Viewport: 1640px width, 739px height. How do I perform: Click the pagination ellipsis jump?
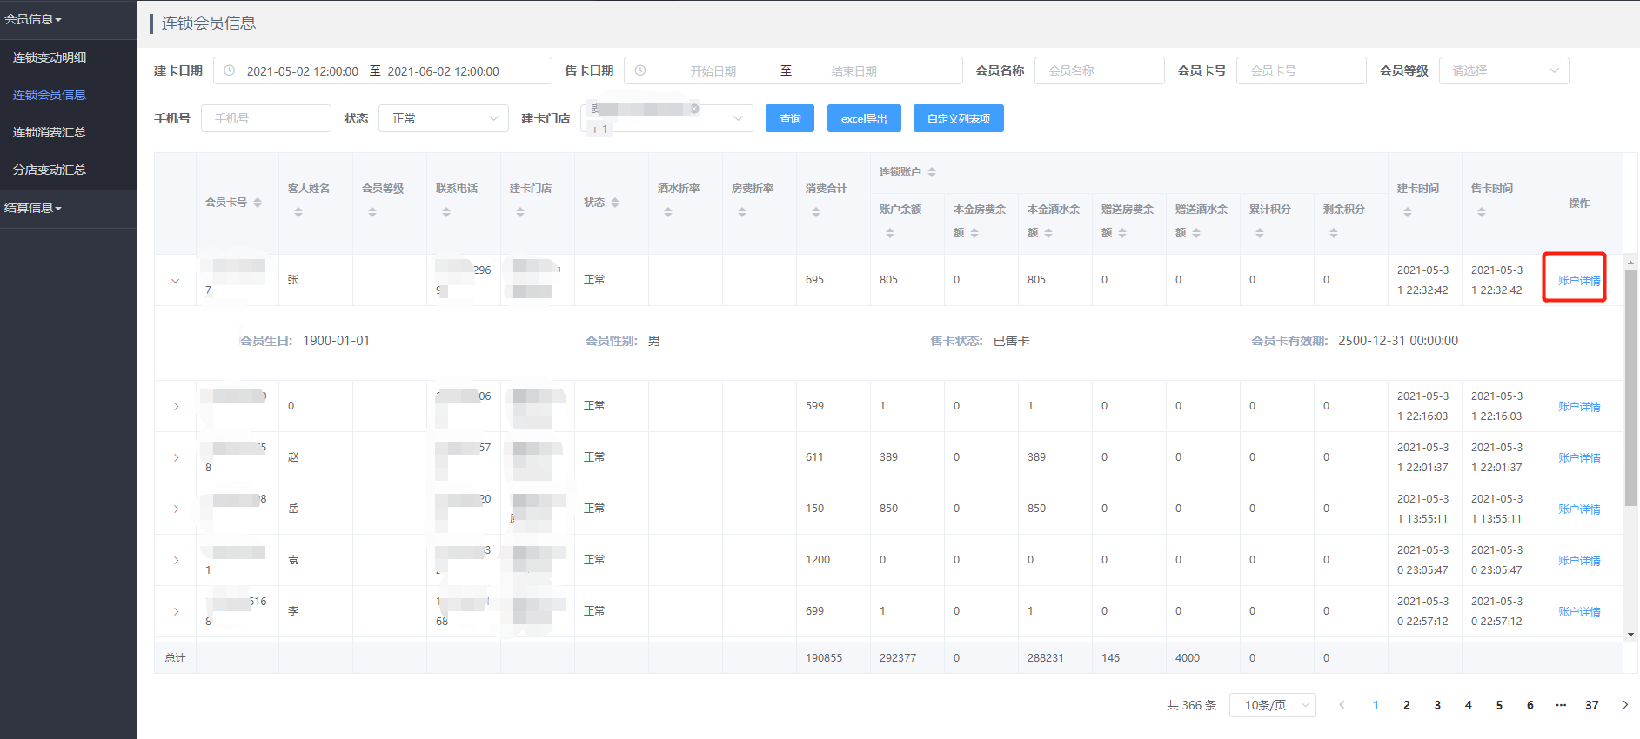coord(1561,705)
